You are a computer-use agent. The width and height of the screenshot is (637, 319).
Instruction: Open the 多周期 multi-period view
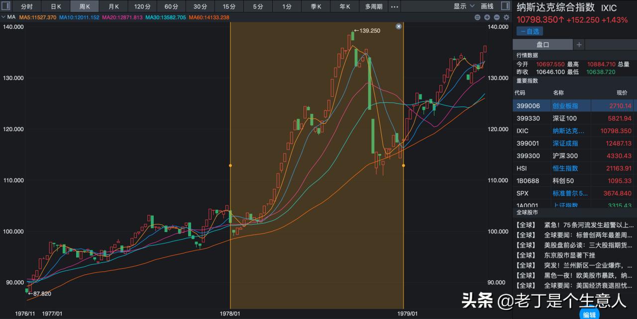click(374, 6)
